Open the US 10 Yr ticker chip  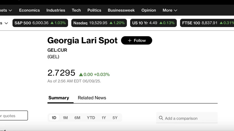point(153,23)
